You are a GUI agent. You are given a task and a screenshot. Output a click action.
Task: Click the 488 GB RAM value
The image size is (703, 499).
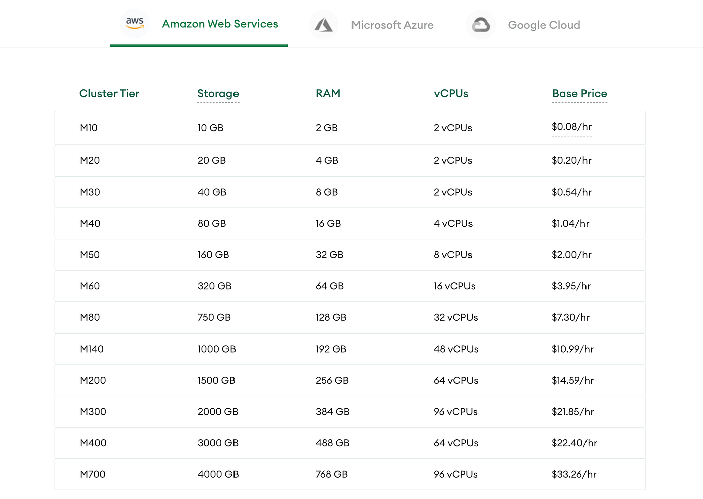(x=333, y=443)
